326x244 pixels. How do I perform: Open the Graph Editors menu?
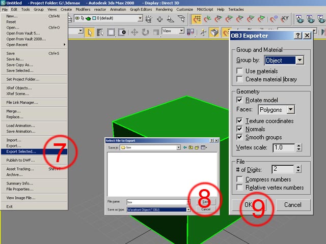click(141, 9)
